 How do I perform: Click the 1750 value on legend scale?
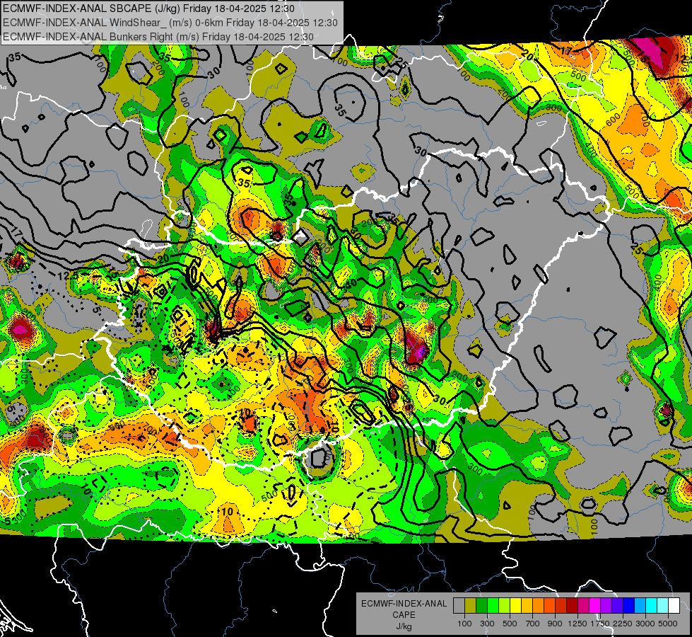tap(600, 624)
